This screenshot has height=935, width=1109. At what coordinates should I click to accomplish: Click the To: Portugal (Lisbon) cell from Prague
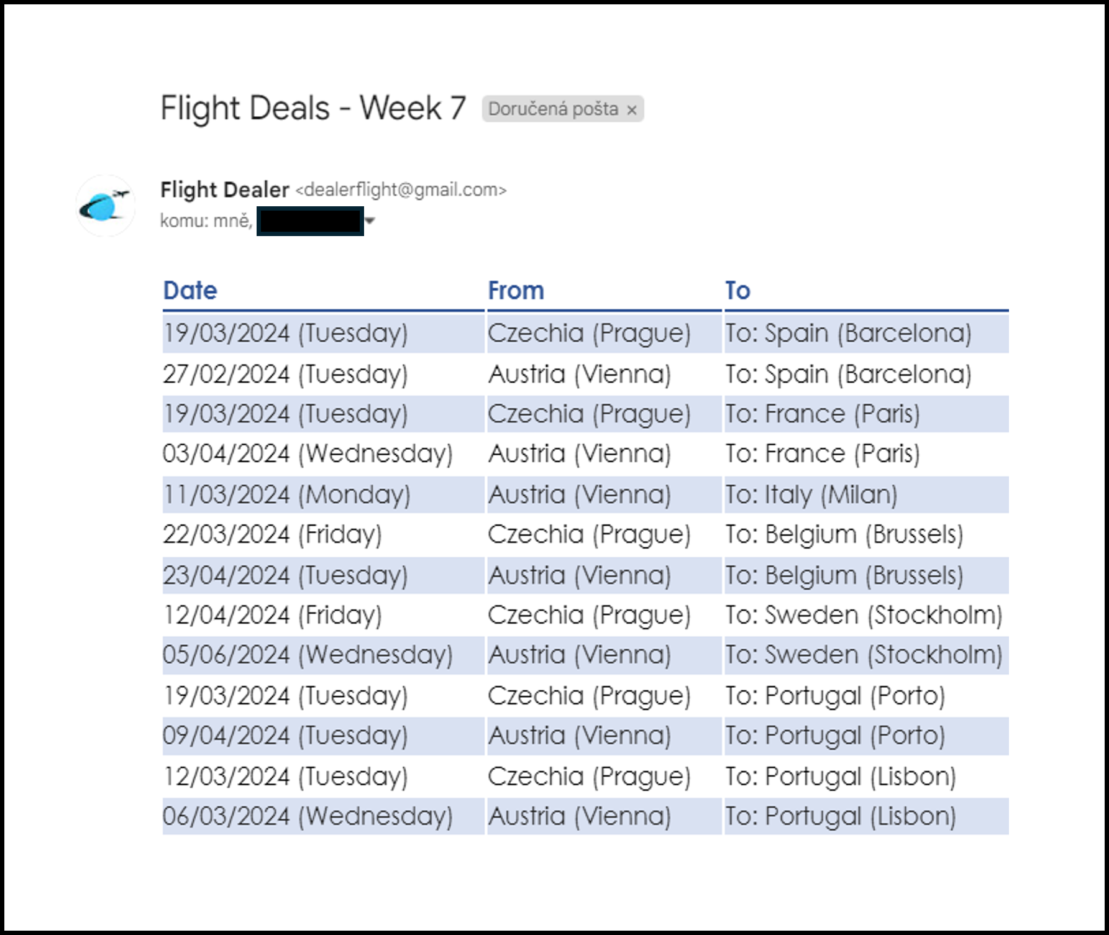867,776
